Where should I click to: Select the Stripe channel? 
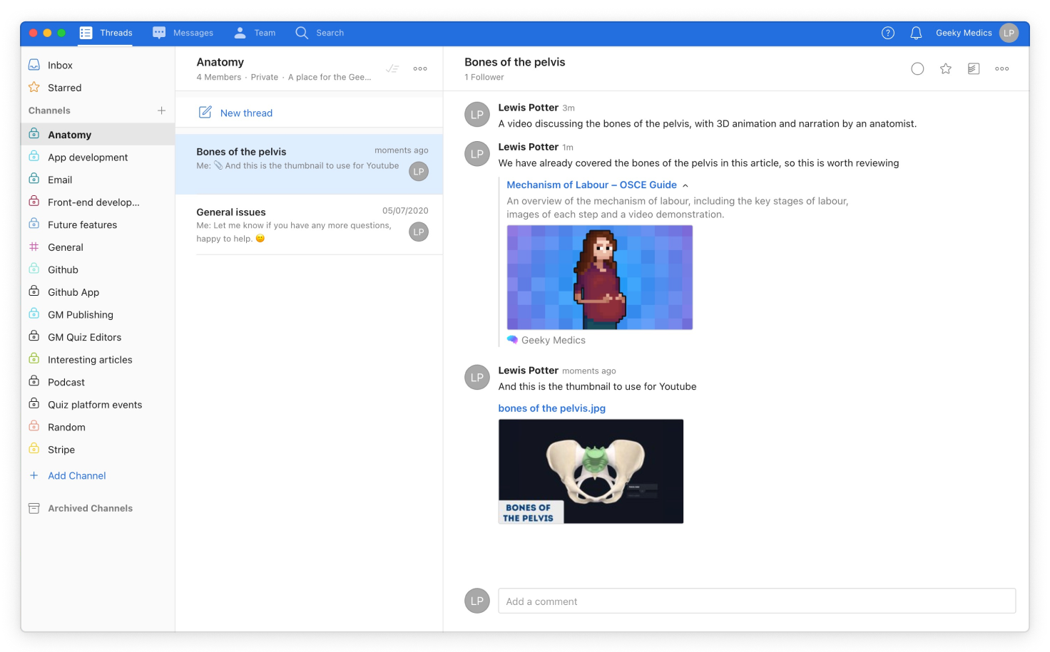tap(98, 450)
